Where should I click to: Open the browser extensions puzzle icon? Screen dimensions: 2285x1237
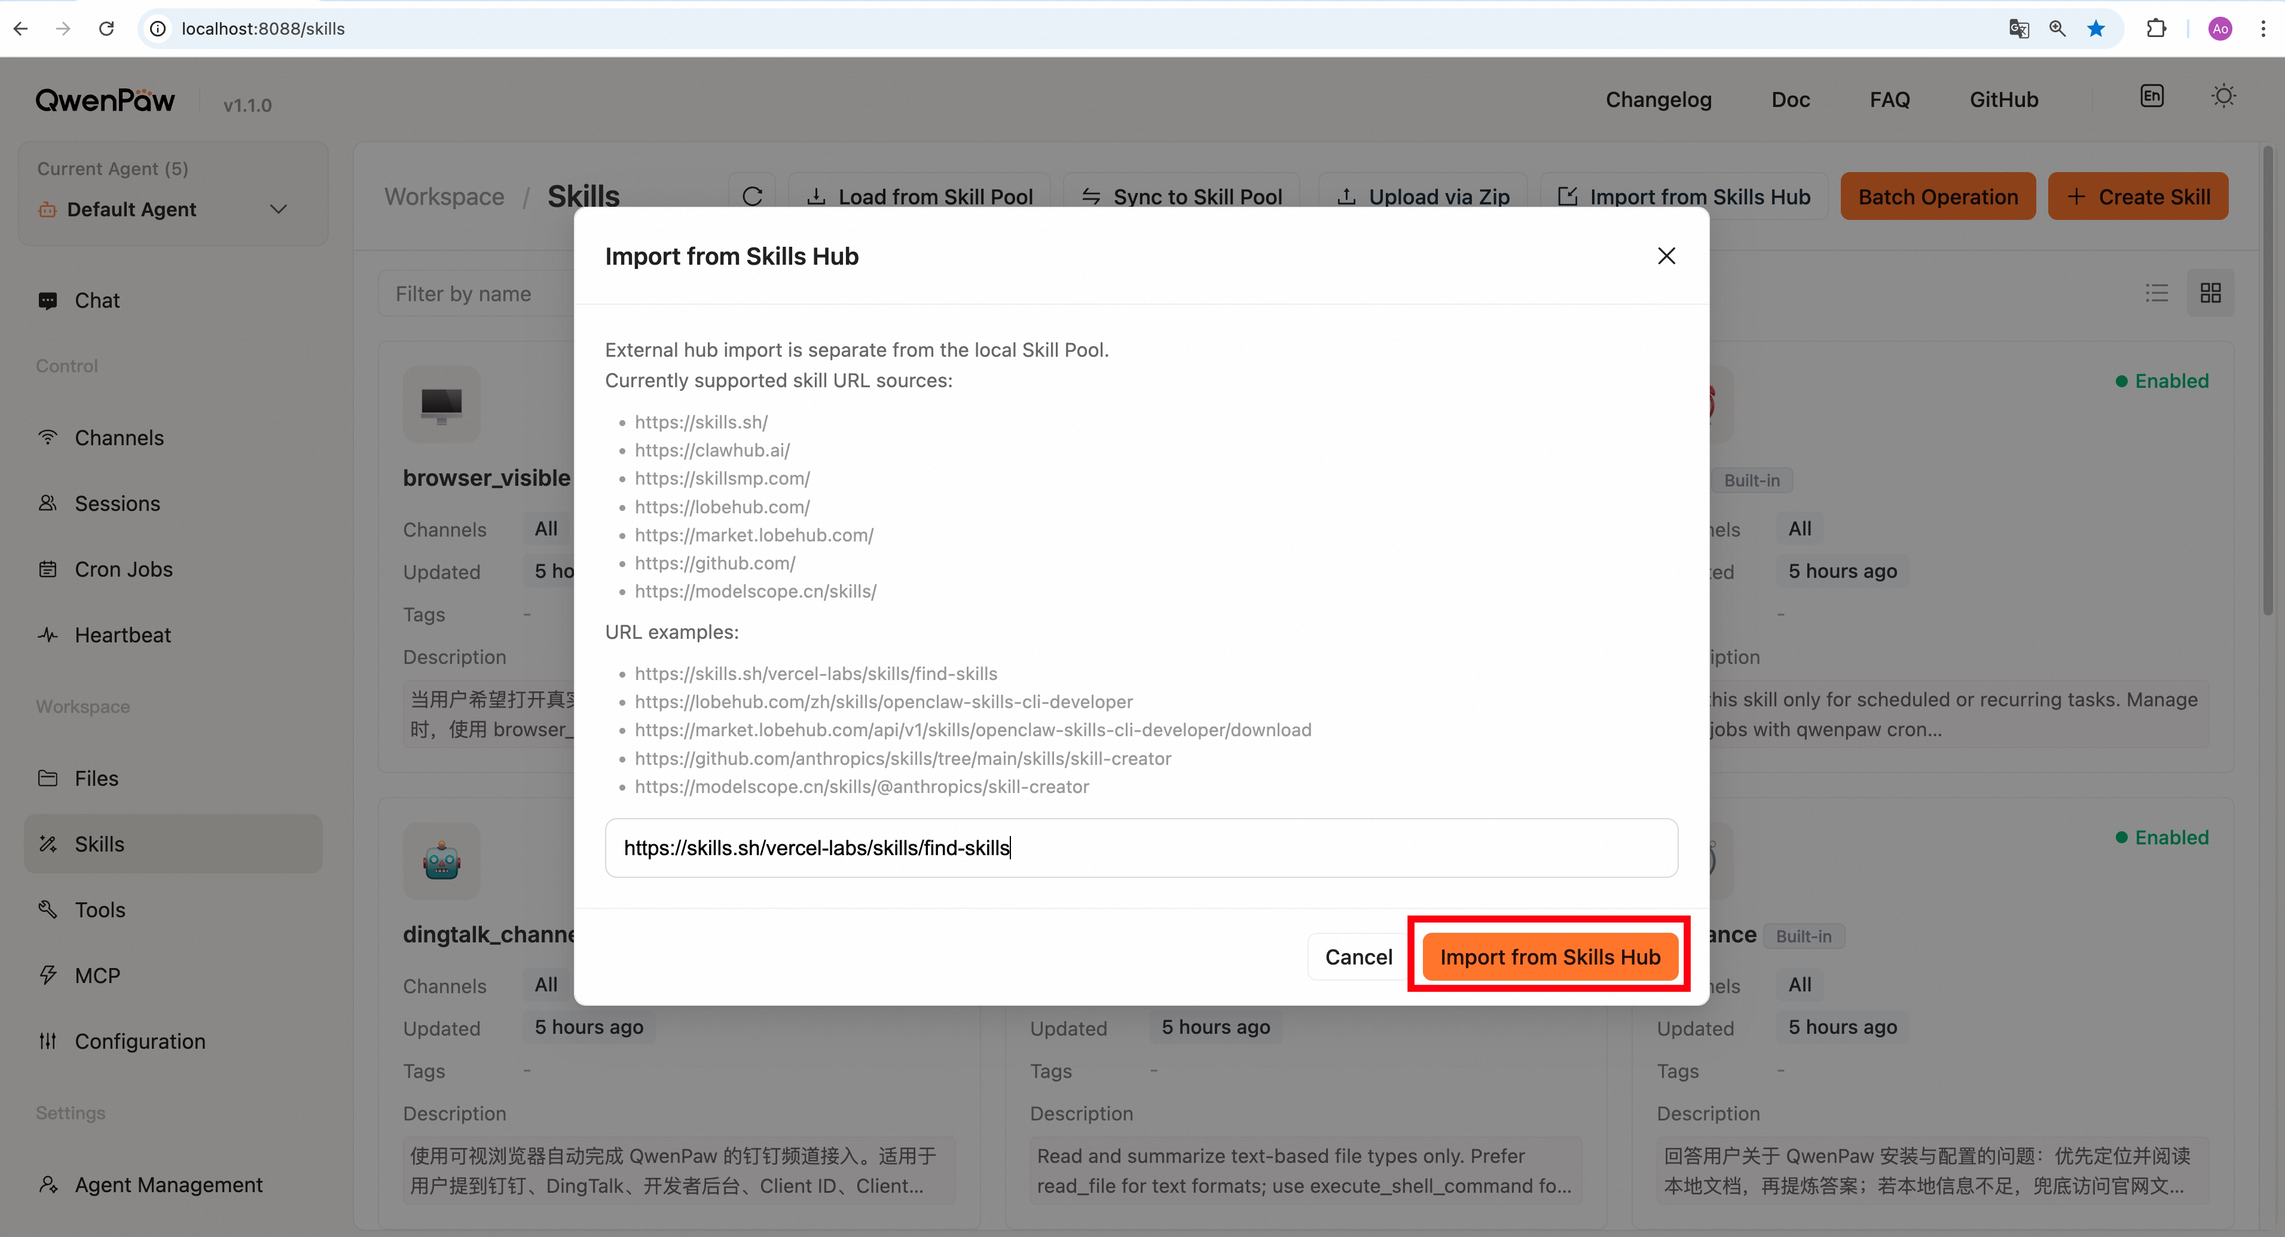click(x=2156, y=28)
